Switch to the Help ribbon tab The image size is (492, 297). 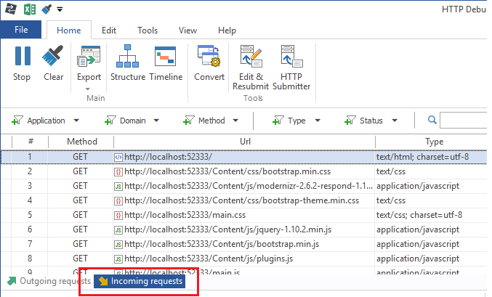tap(227, 30)
